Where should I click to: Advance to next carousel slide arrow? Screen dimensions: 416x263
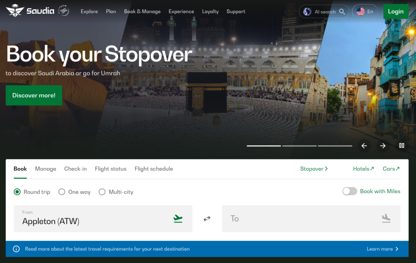tap(383, 146)
